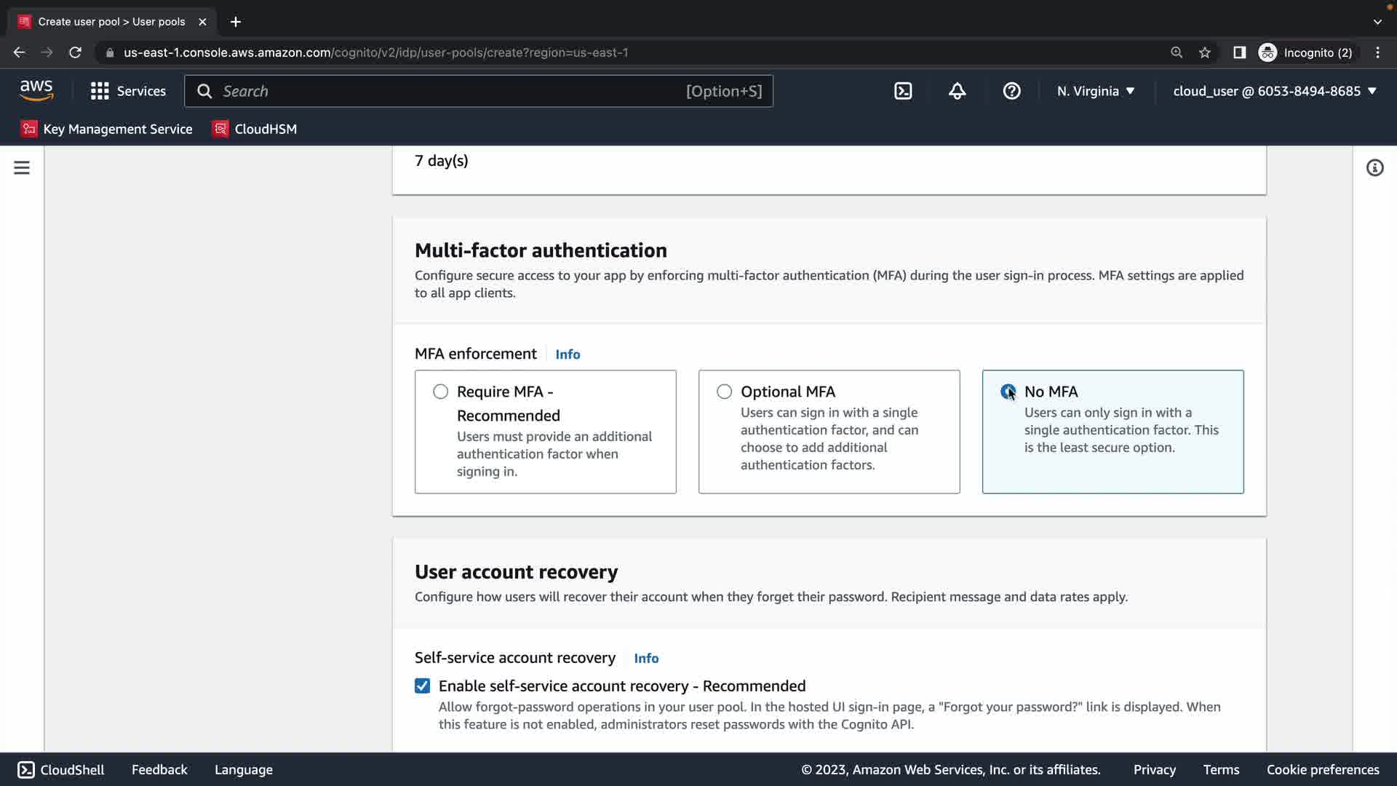Open the AWS help question mark icon

[1011, 91]
